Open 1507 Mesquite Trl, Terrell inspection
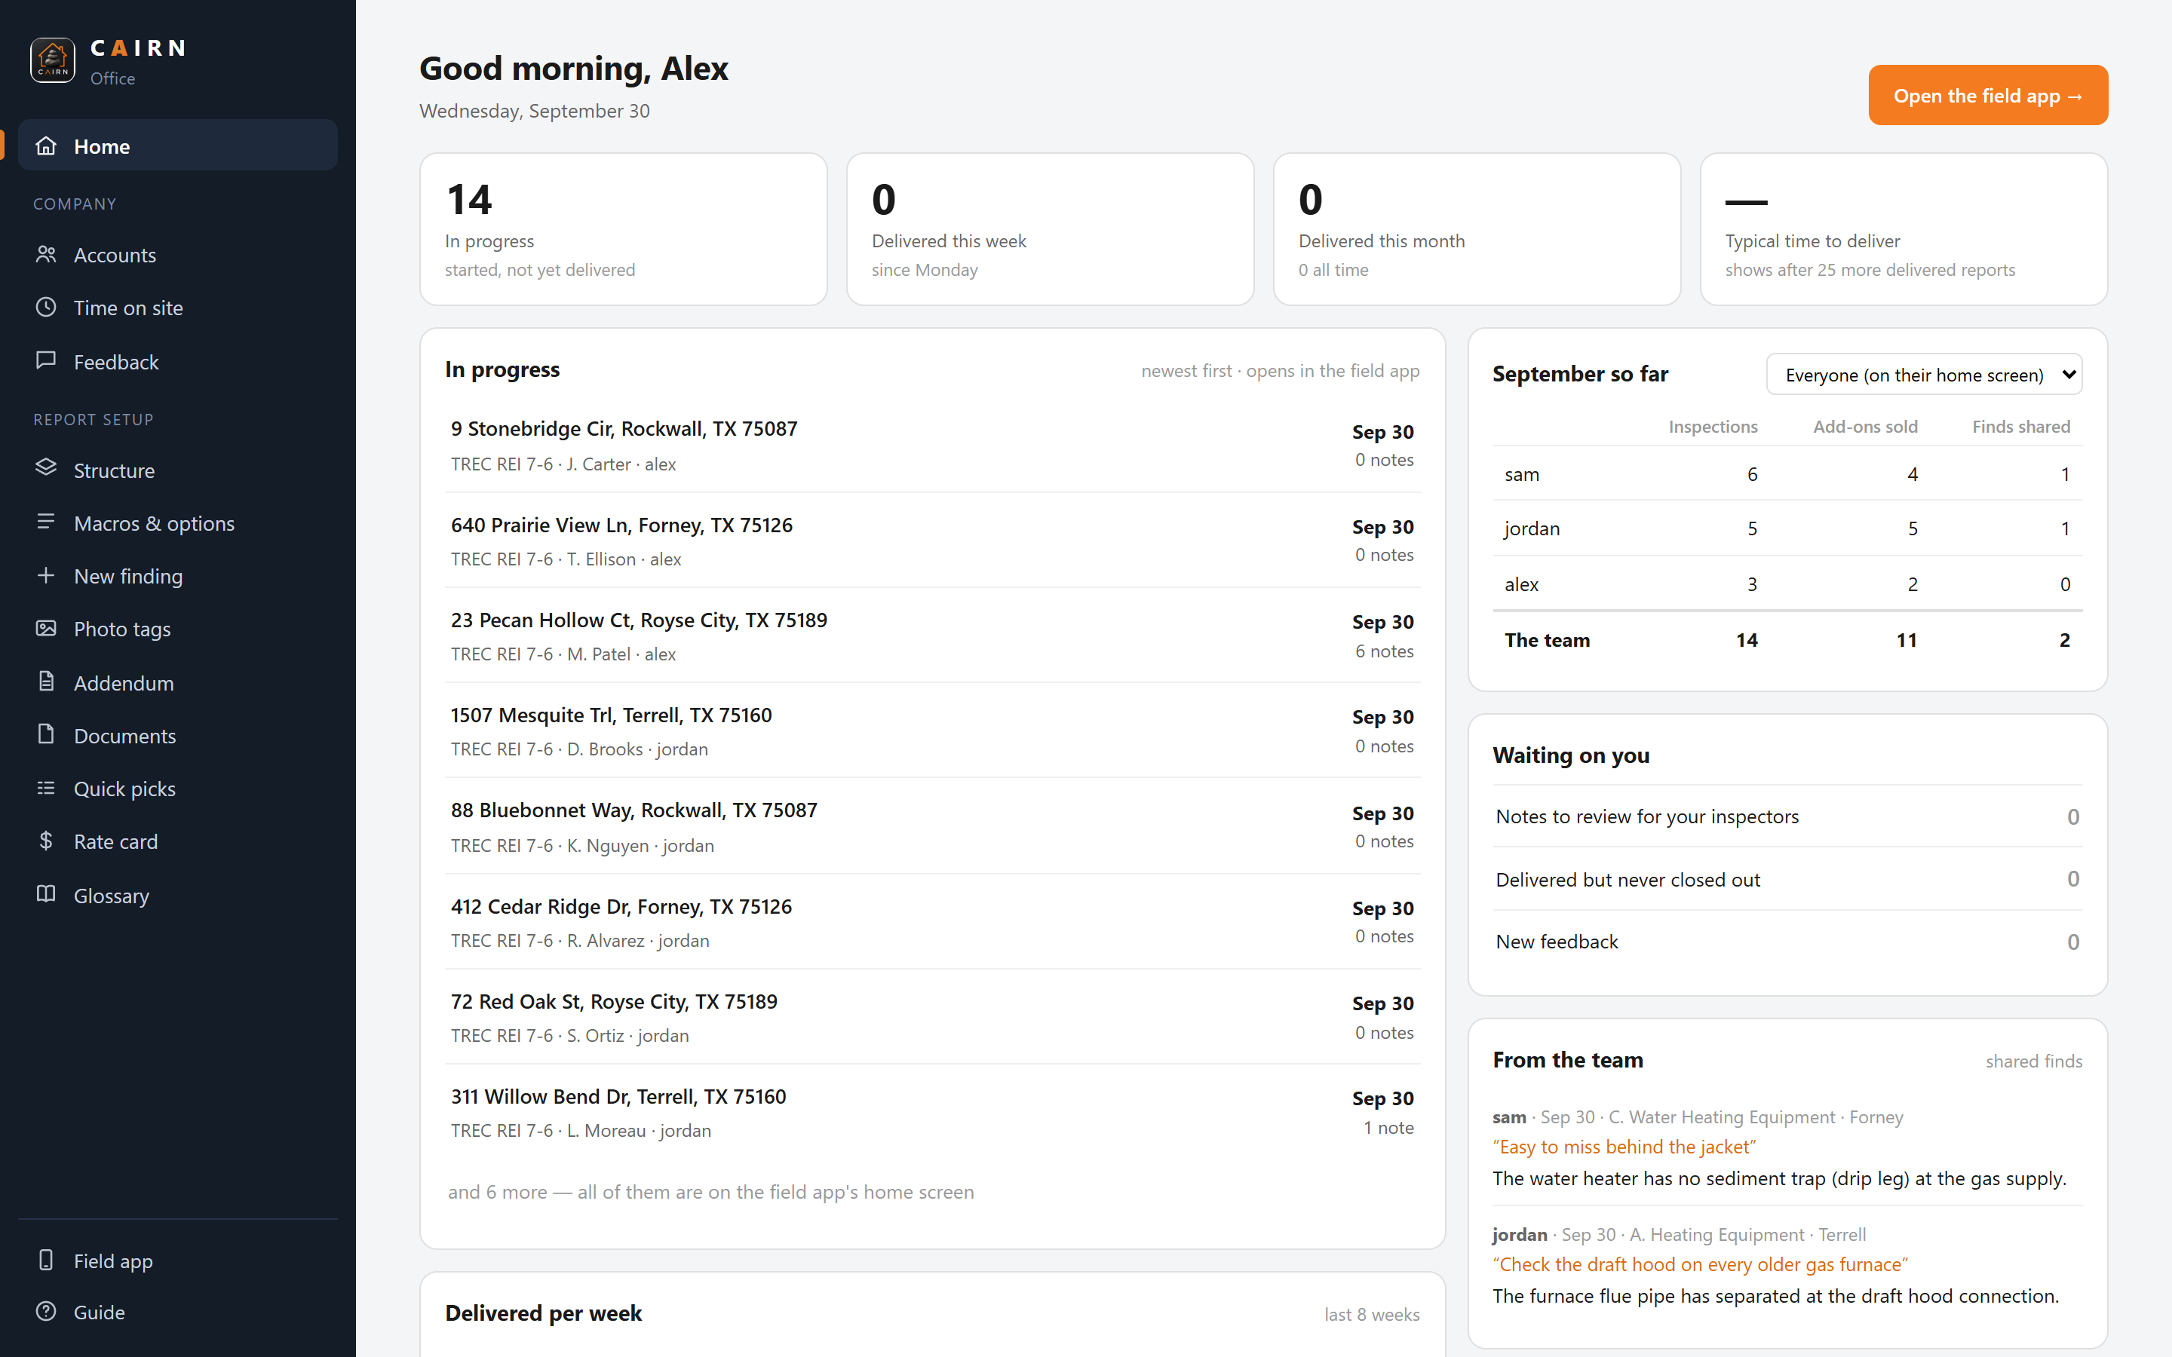This screenshot has width=2172, height=1357. 931,731
